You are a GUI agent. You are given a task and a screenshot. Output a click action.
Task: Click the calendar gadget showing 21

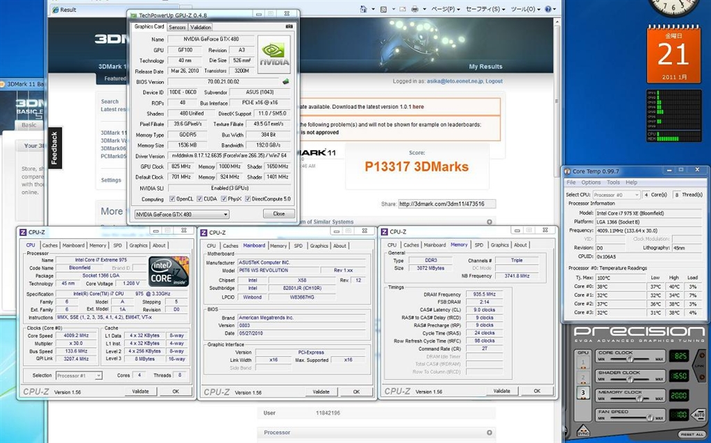tap(674, 56)
